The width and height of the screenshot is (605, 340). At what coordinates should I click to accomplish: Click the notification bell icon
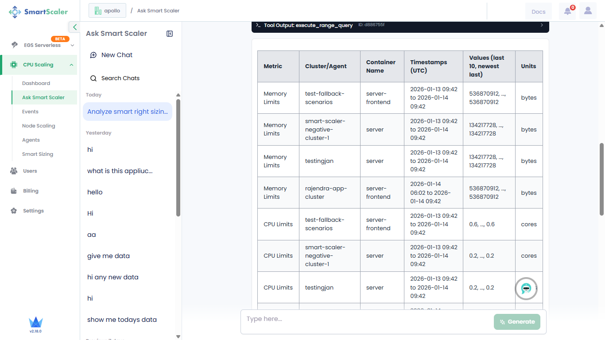coord(567,11)
